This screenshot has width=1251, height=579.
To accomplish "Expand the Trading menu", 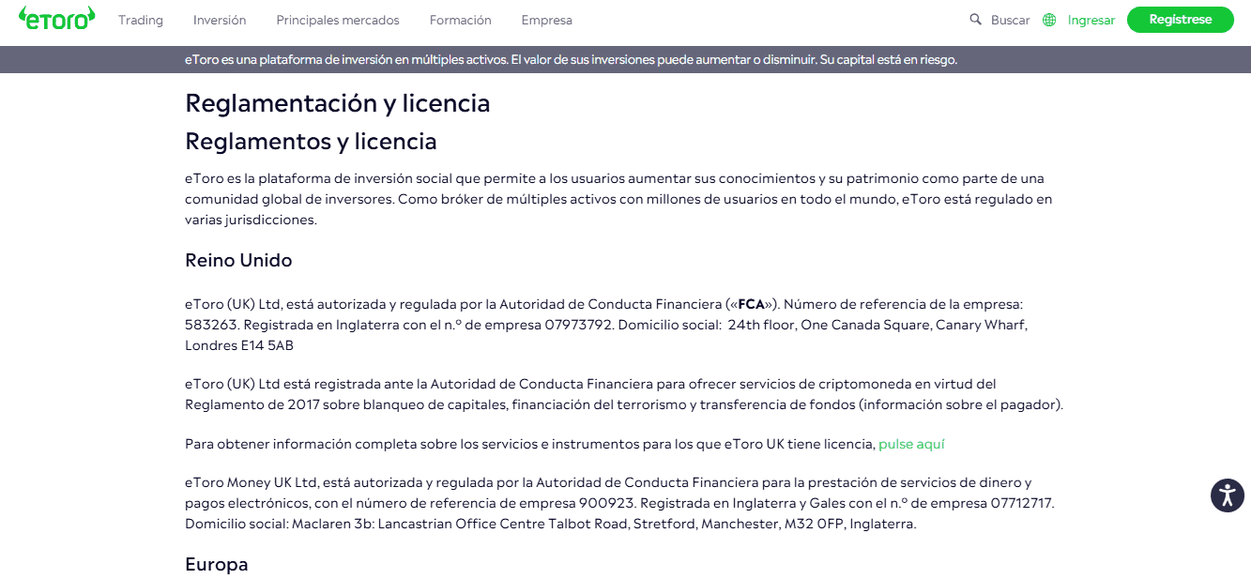I will point(141,20).
